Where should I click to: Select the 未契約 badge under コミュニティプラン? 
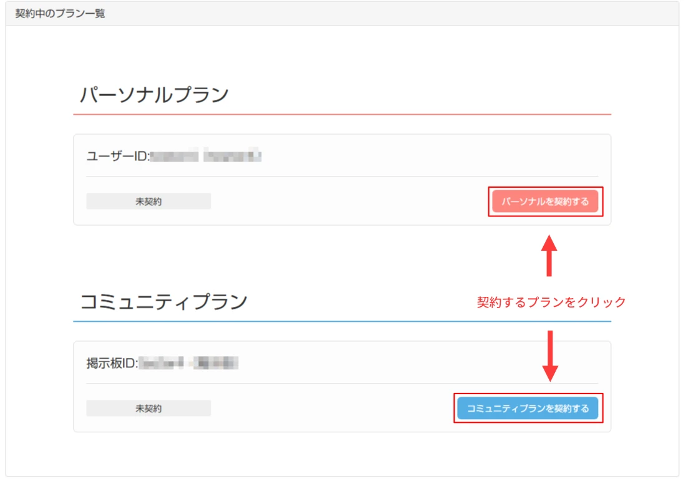148,409
